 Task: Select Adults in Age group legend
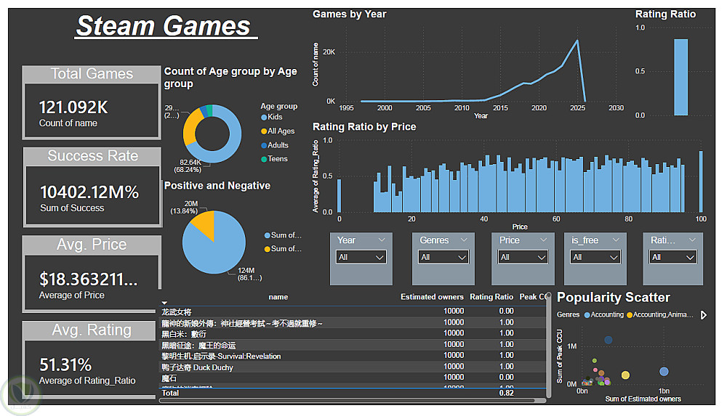[275, 145]
